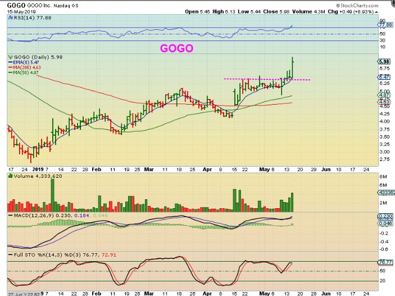Click the MACD(12,26,9) label
The image size is (395, 296).
[34, 216]
